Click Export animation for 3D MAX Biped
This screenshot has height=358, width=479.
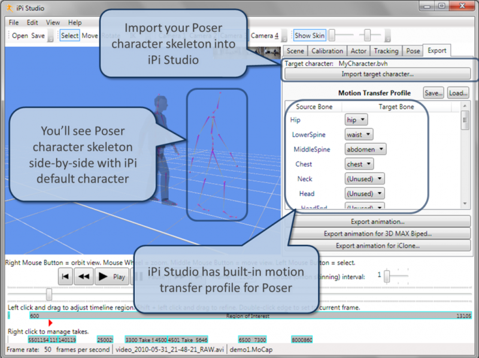coord(378,233)
